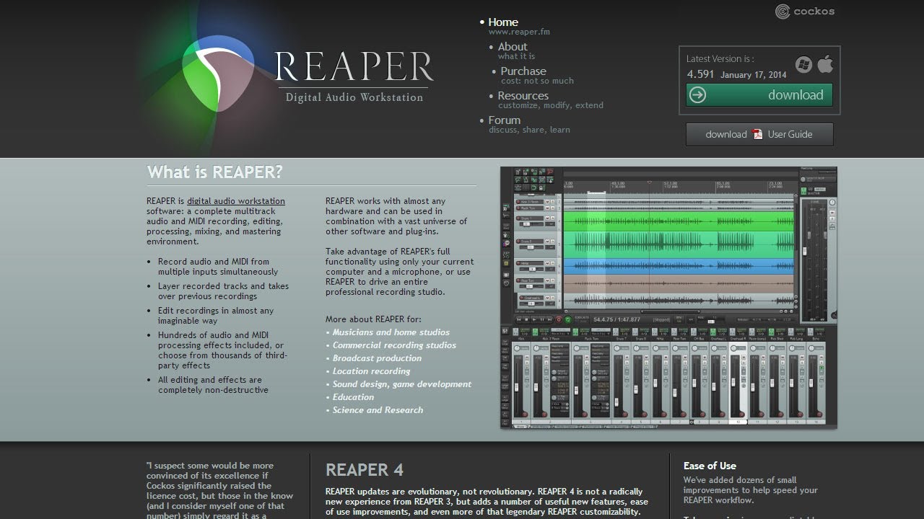This screenshot has height=519, width=924.
Task: Click 'REAPER works with almost any' paragraph
Action: point(396,216)
